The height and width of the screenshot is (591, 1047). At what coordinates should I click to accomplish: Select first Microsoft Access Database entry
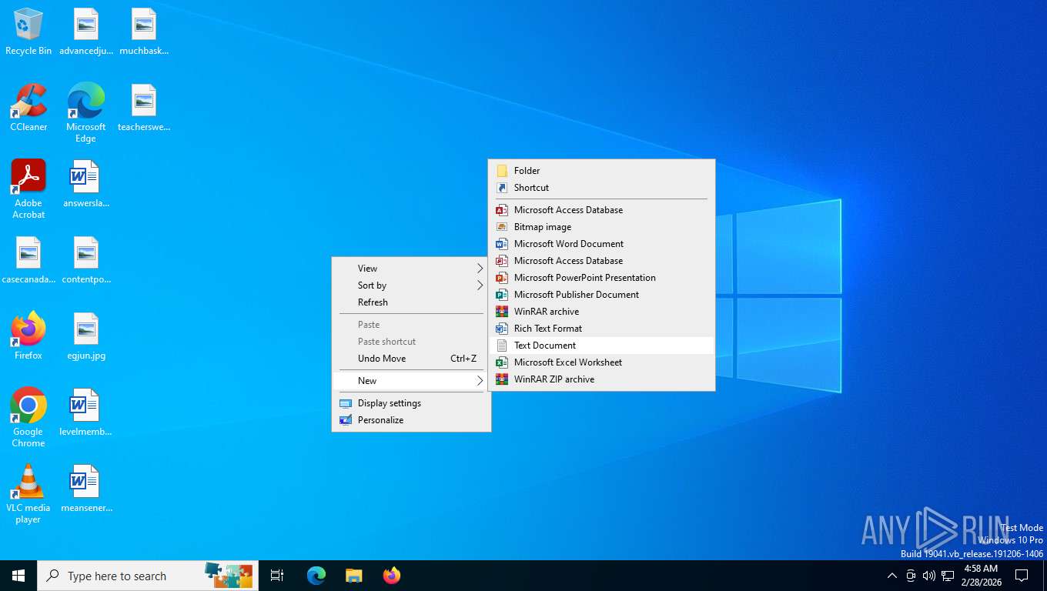(601, 210)
